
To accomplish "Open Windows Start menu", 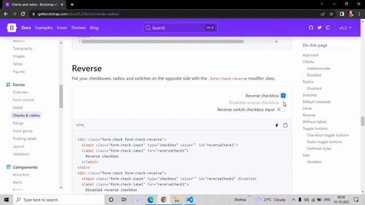I will (6, 200).
